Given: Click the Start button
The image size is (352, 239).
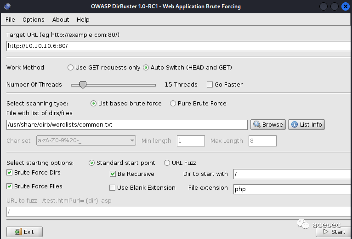Looking at the screenshot, I should 334,232.
